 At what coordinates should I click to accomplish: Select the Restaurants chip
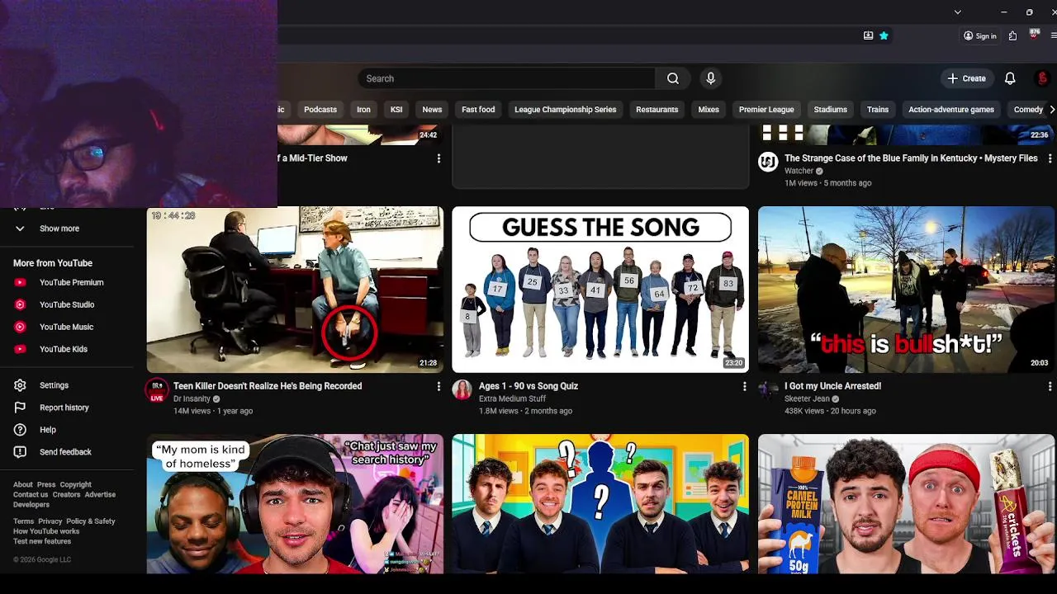(657, 109)
